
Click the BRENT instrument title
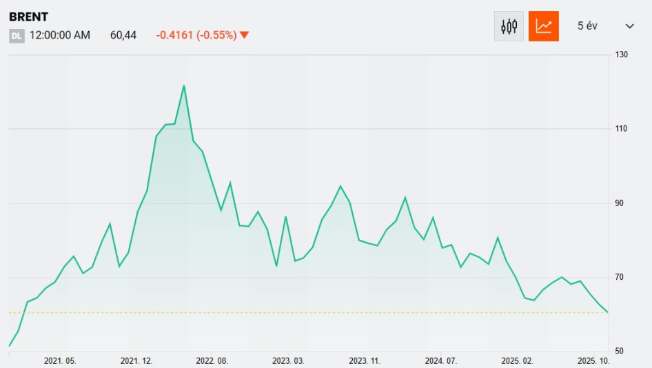pyautogui.click(x=28, y=17)
